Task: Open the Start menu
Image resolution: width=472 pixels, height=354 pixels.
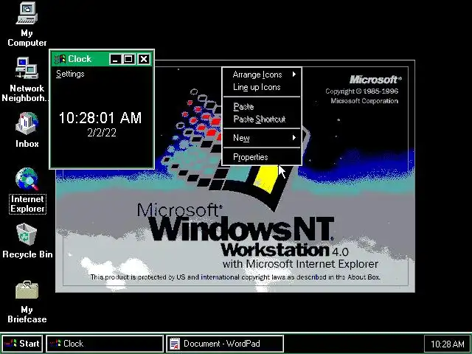Action: tap(22, 344)
